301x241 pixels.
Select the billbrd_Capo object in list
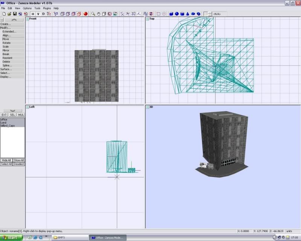(7, 125)
